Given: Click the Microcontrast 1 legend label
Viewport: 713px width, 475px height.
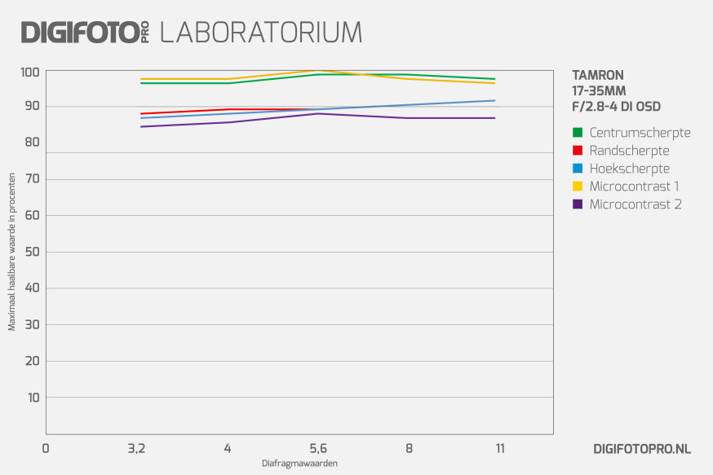Looking at the screenshot, I should 635,187.
